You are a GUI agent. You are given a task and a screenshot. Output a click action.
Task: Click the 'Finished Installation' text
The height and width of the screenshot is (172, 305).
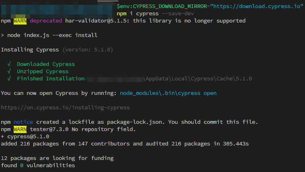coord(51,79)
